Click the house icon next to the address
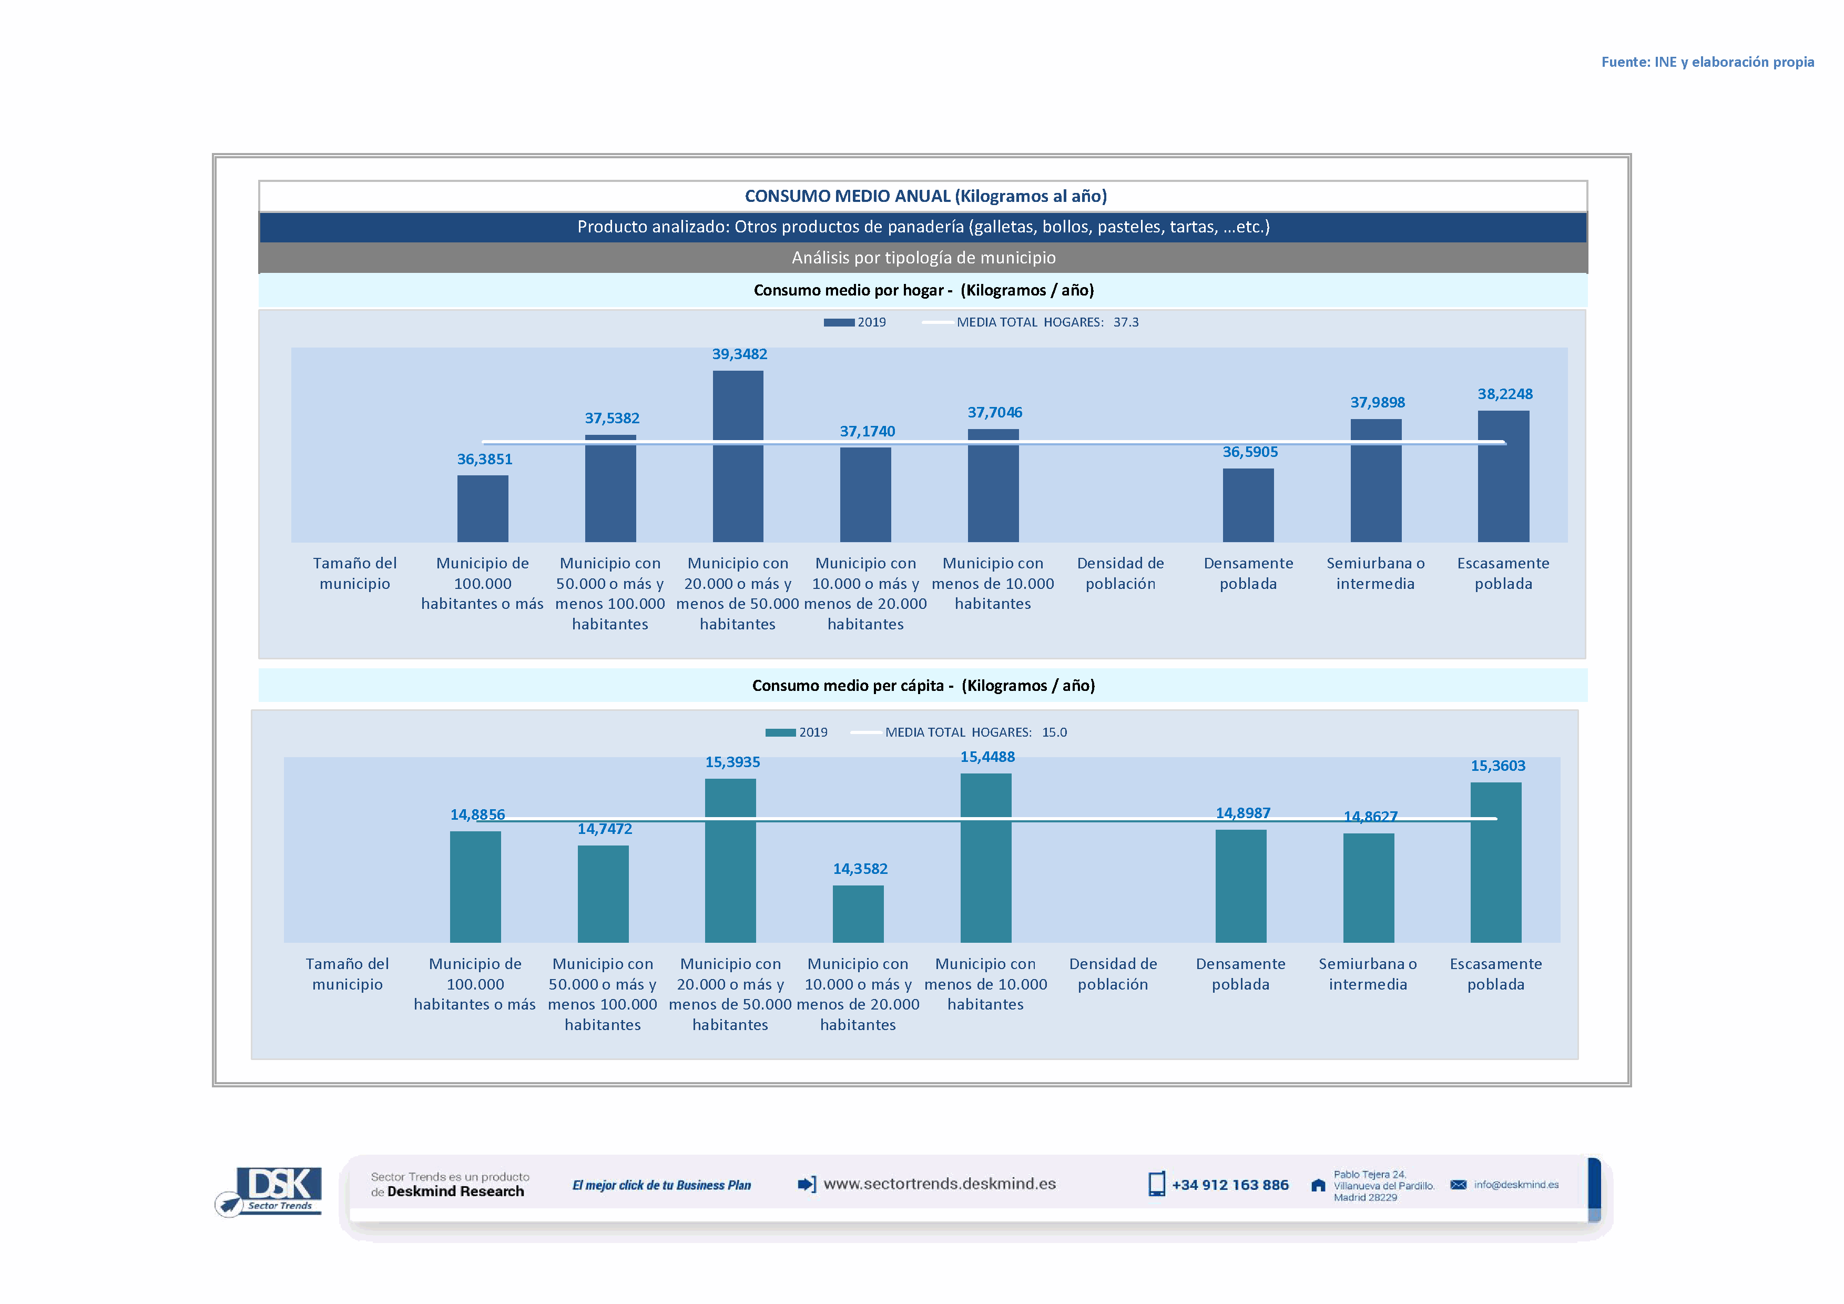The image size is (1844, 1304). click(1318, 1185)
